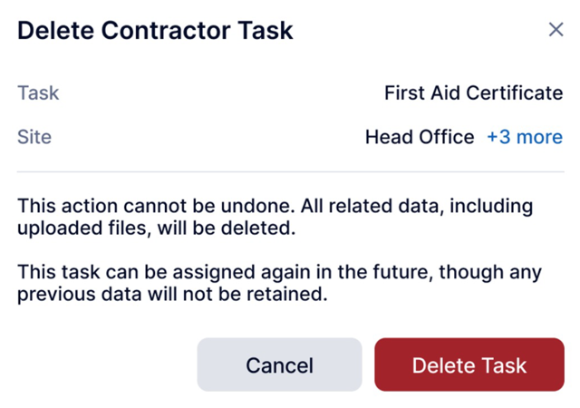Select the First Aid Certificate task name
The image size is (580, 408).
(x=473, y=92)
